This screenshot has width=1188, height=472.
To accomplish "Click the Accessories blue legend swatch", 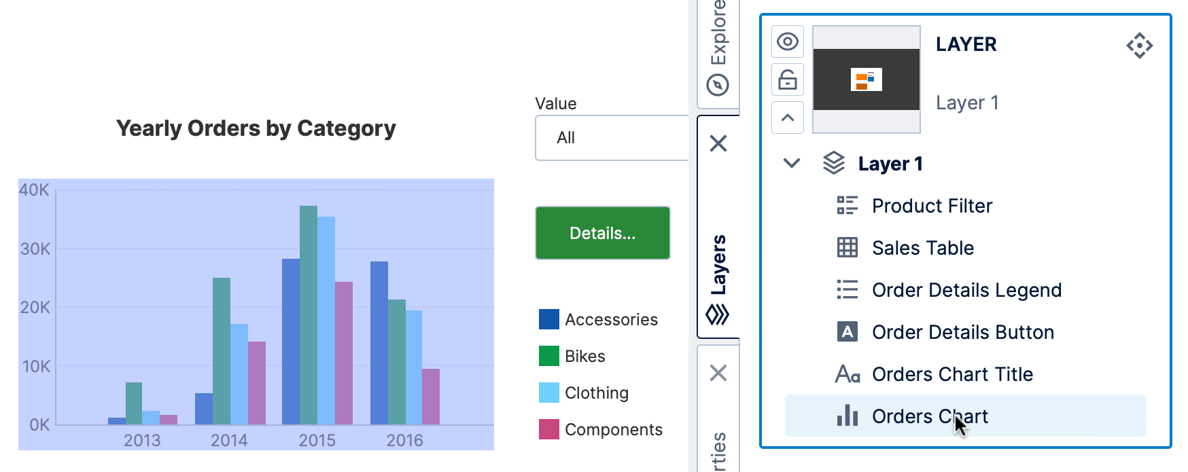I will (x=548, y=319).
